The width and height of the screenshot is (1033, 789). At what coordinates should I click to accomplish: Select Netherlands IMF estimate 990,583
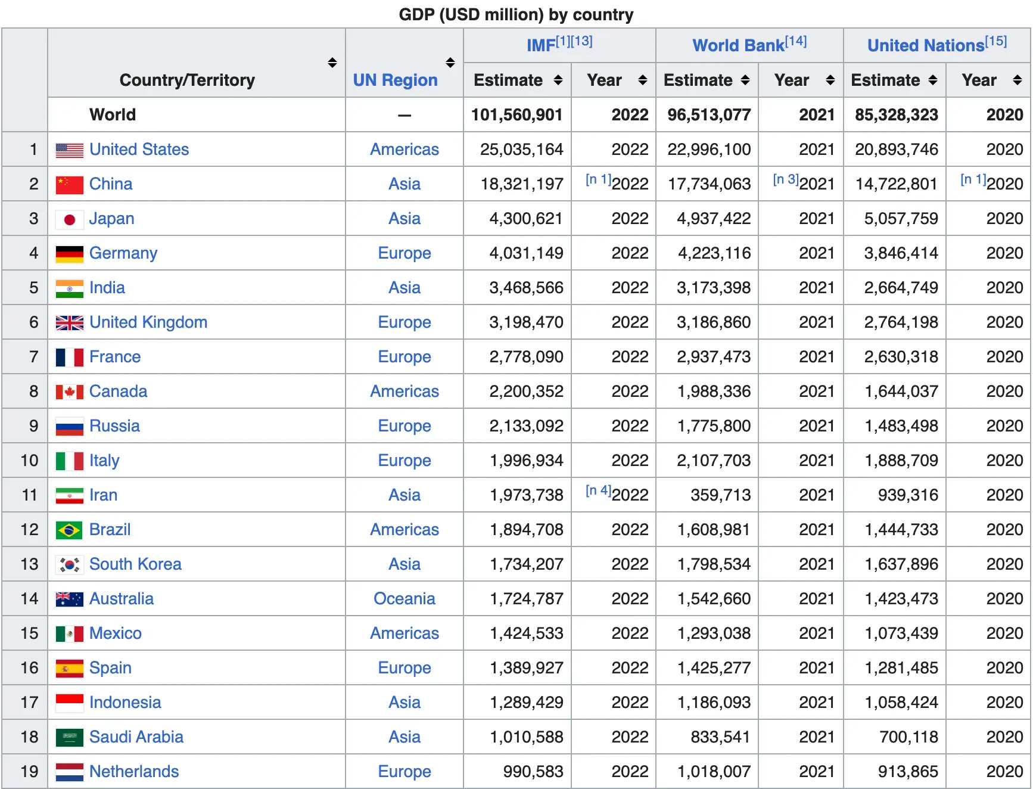pos(533,772)
